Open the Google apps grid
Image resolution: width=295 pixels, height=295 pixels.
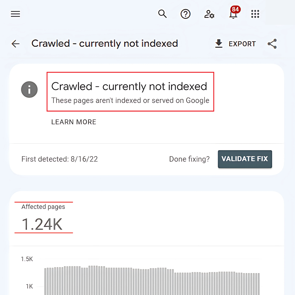(255, 14)
